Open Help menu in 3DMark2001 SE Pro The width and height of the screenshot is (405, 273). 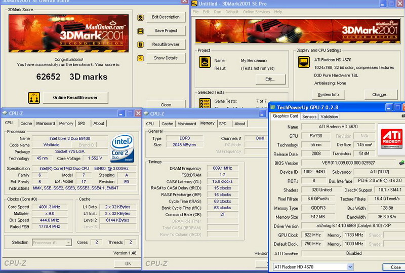click(278, 12)
